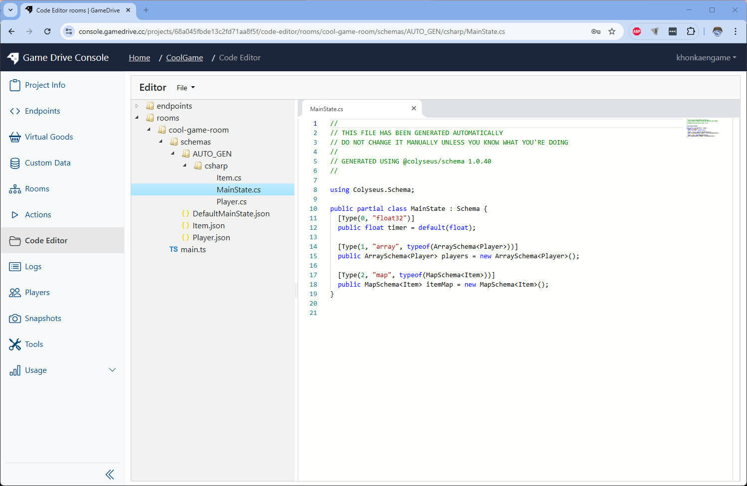Collapse the left sidebar
The height and width of the screenshot is (486, 747).
[110, 474]
